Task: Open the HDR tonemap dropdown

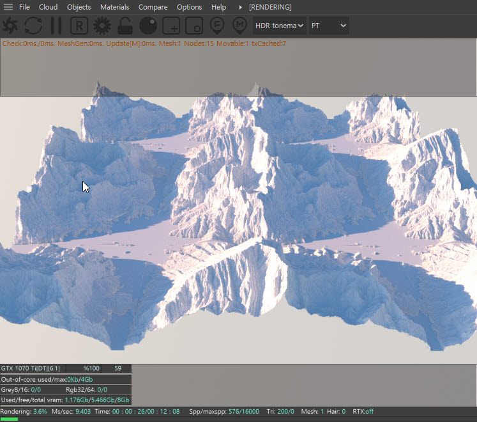Action: [279, 26]
